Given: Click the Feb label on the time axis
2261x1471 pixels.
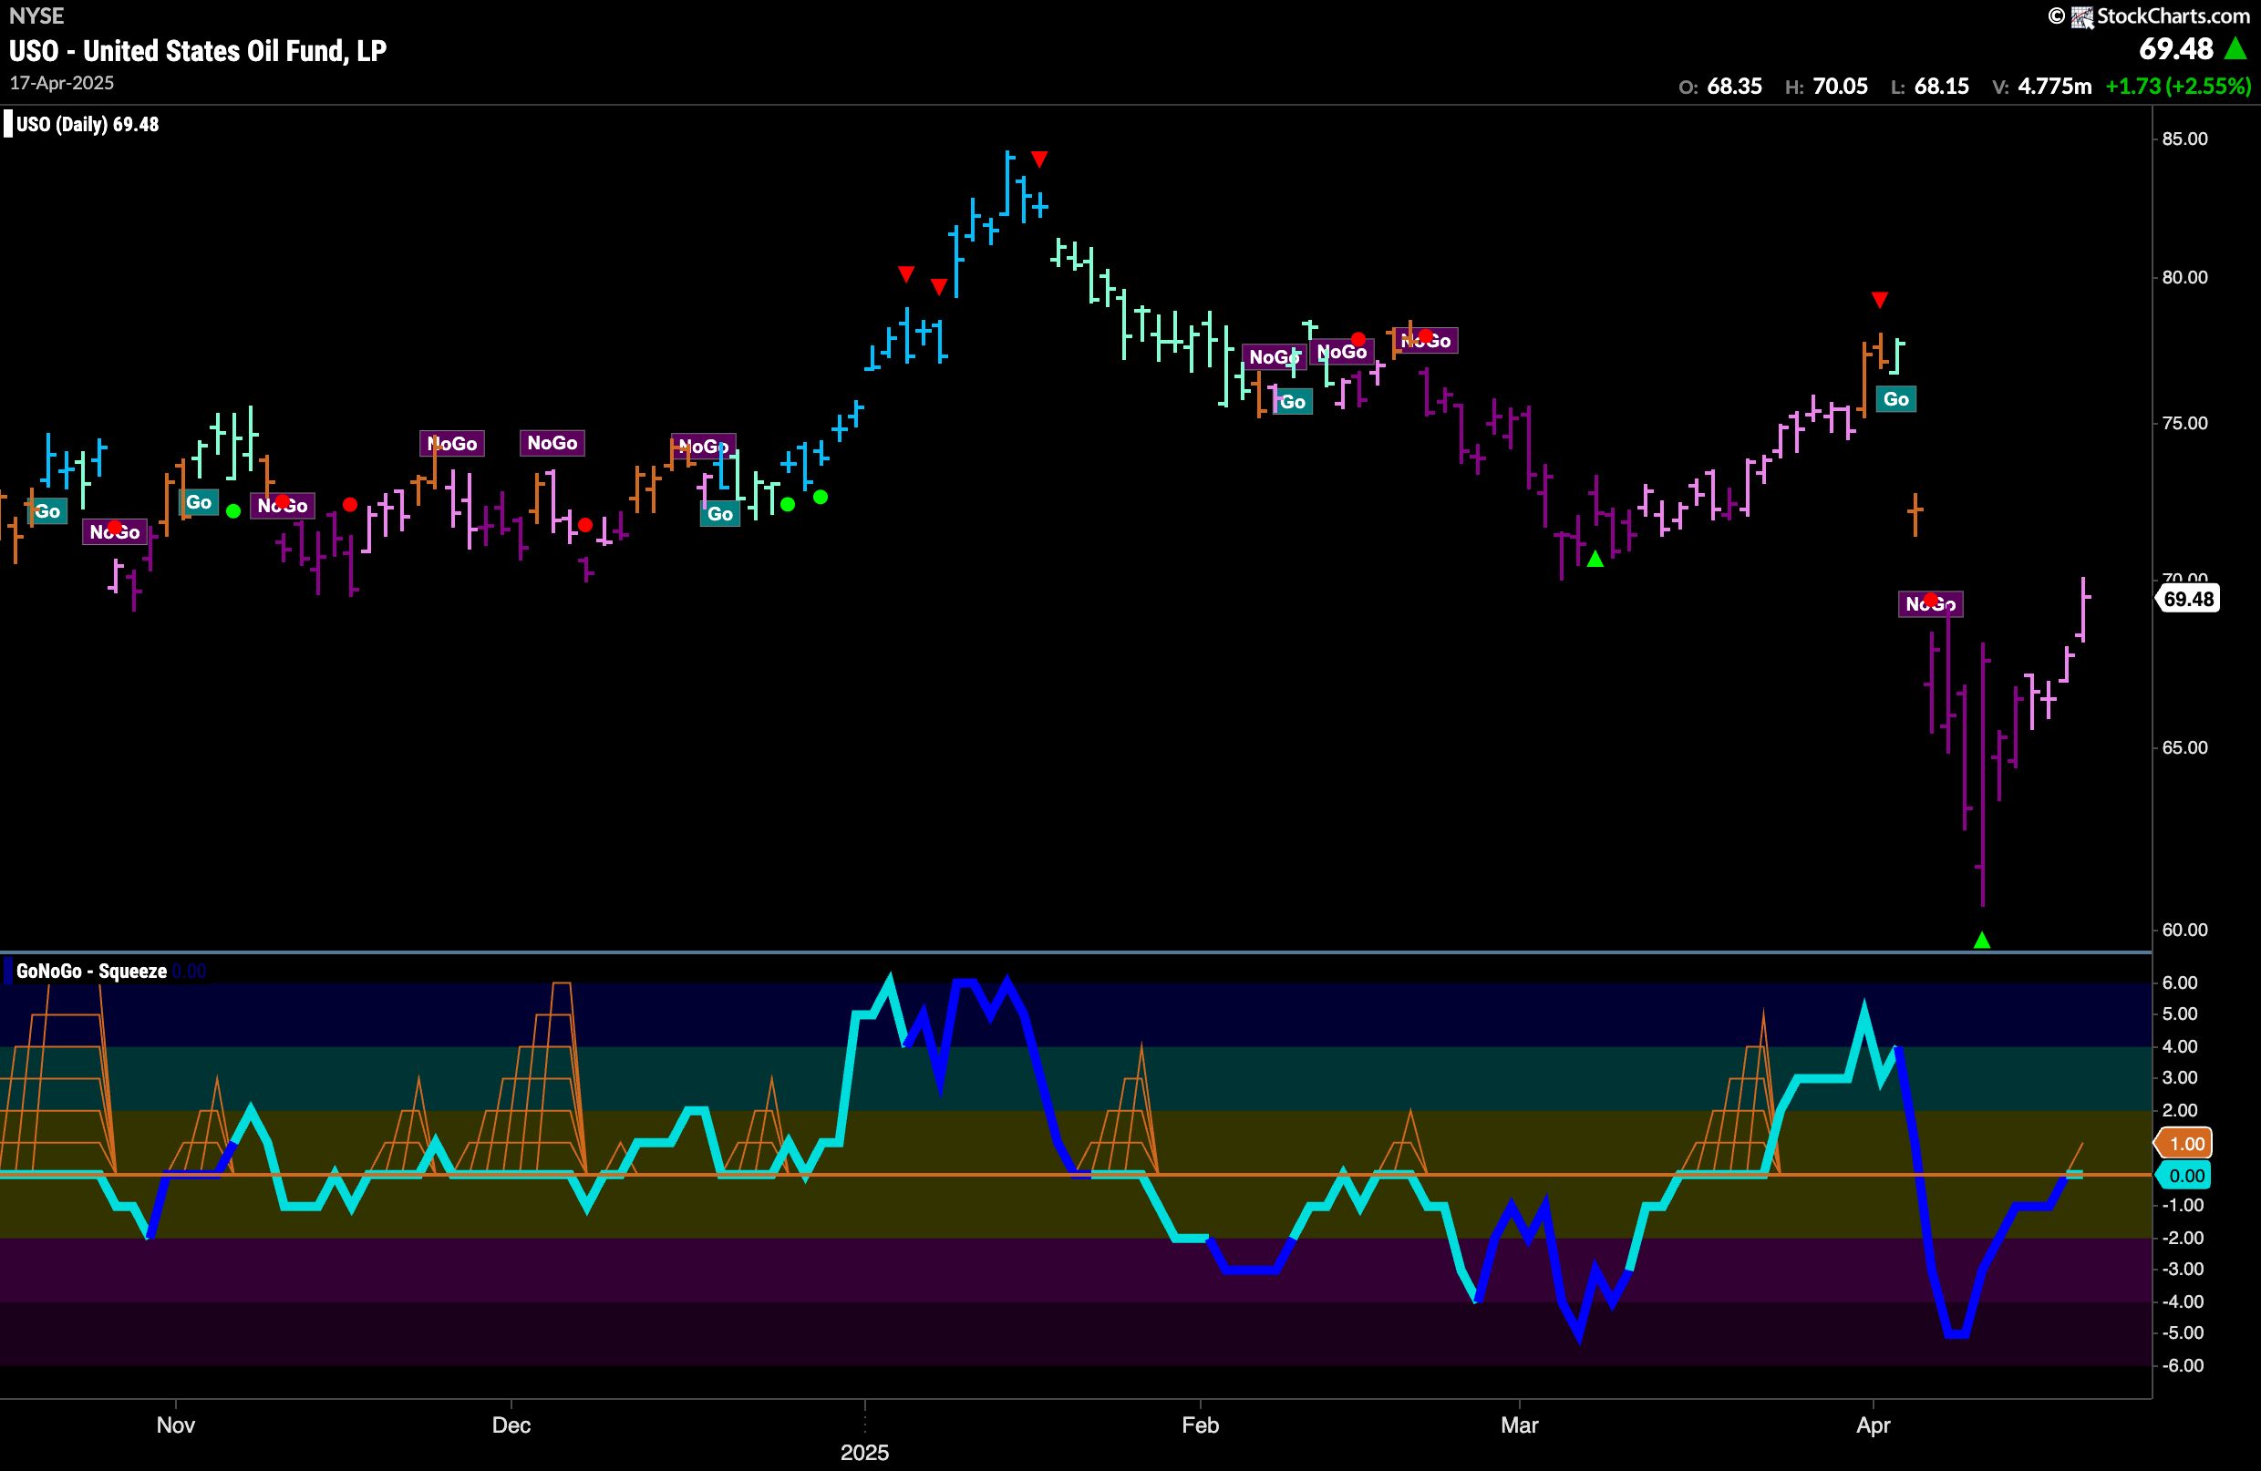Looking at the screenshot, I should click(1200, 1425).
